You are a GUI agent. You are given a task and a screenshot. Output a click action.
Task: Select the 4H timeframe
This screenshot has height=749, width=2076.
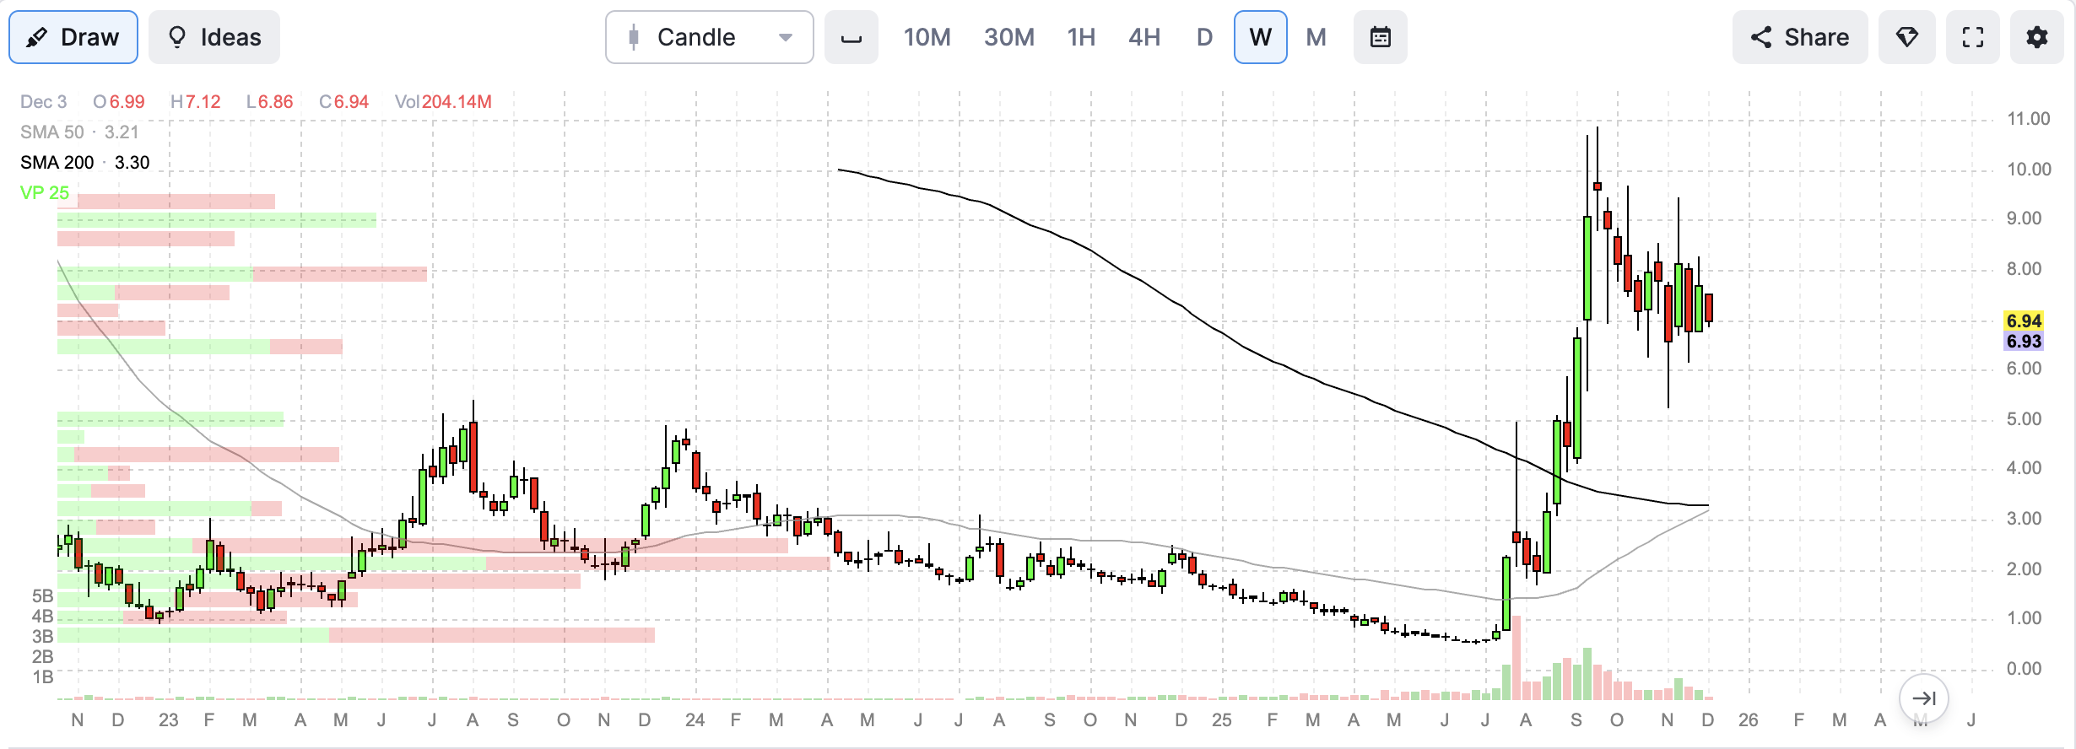[x=1144, y=37]
